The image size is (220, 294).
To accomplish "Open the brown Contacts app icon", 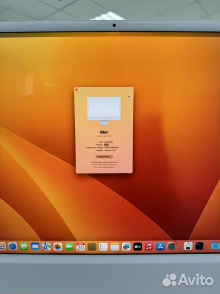I will click(x=92, y=247).
